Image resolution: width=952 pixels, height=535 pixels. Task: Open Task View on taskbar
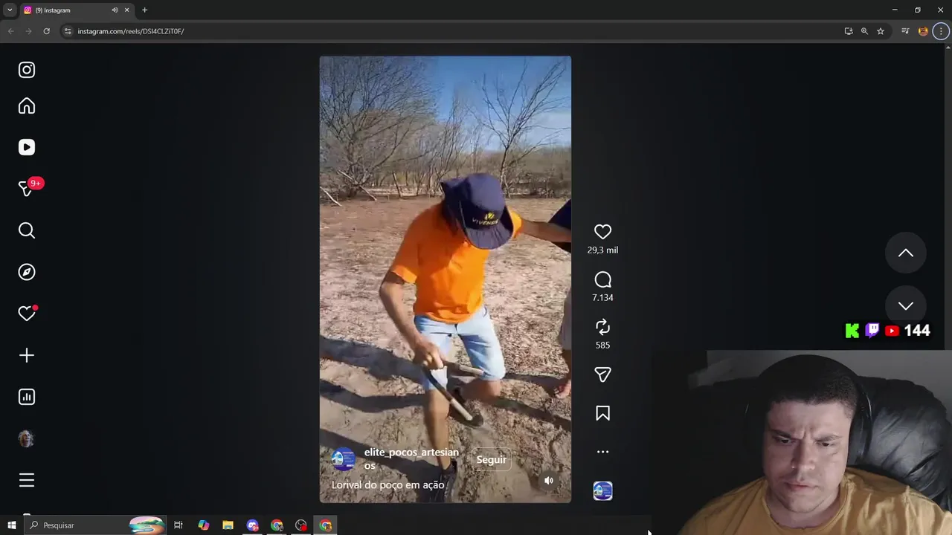coord(178,525)
